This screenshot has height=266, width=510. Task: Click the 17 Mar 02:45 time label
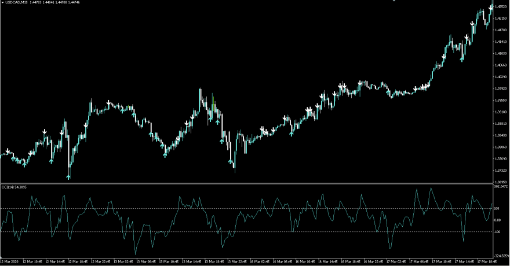pyautogui.click(x=396, y=261)
